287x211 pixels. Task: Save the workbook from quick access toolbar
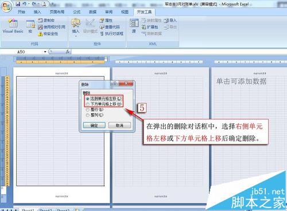[x=18, y=4]
